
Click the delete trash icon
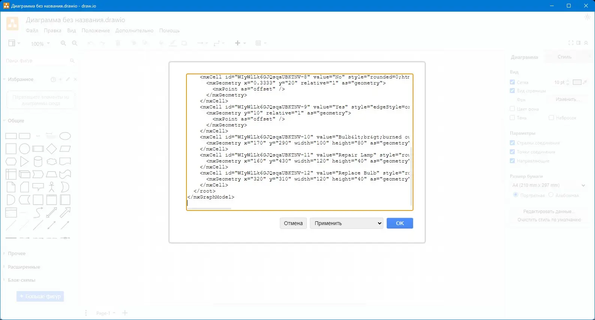[x=118, y=43]
